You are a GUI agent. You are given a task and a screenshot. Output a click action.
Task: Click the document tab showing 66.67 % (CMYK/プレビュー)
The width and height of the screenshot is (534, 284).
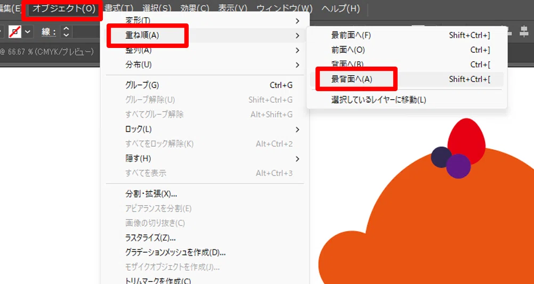coord(47,52)
